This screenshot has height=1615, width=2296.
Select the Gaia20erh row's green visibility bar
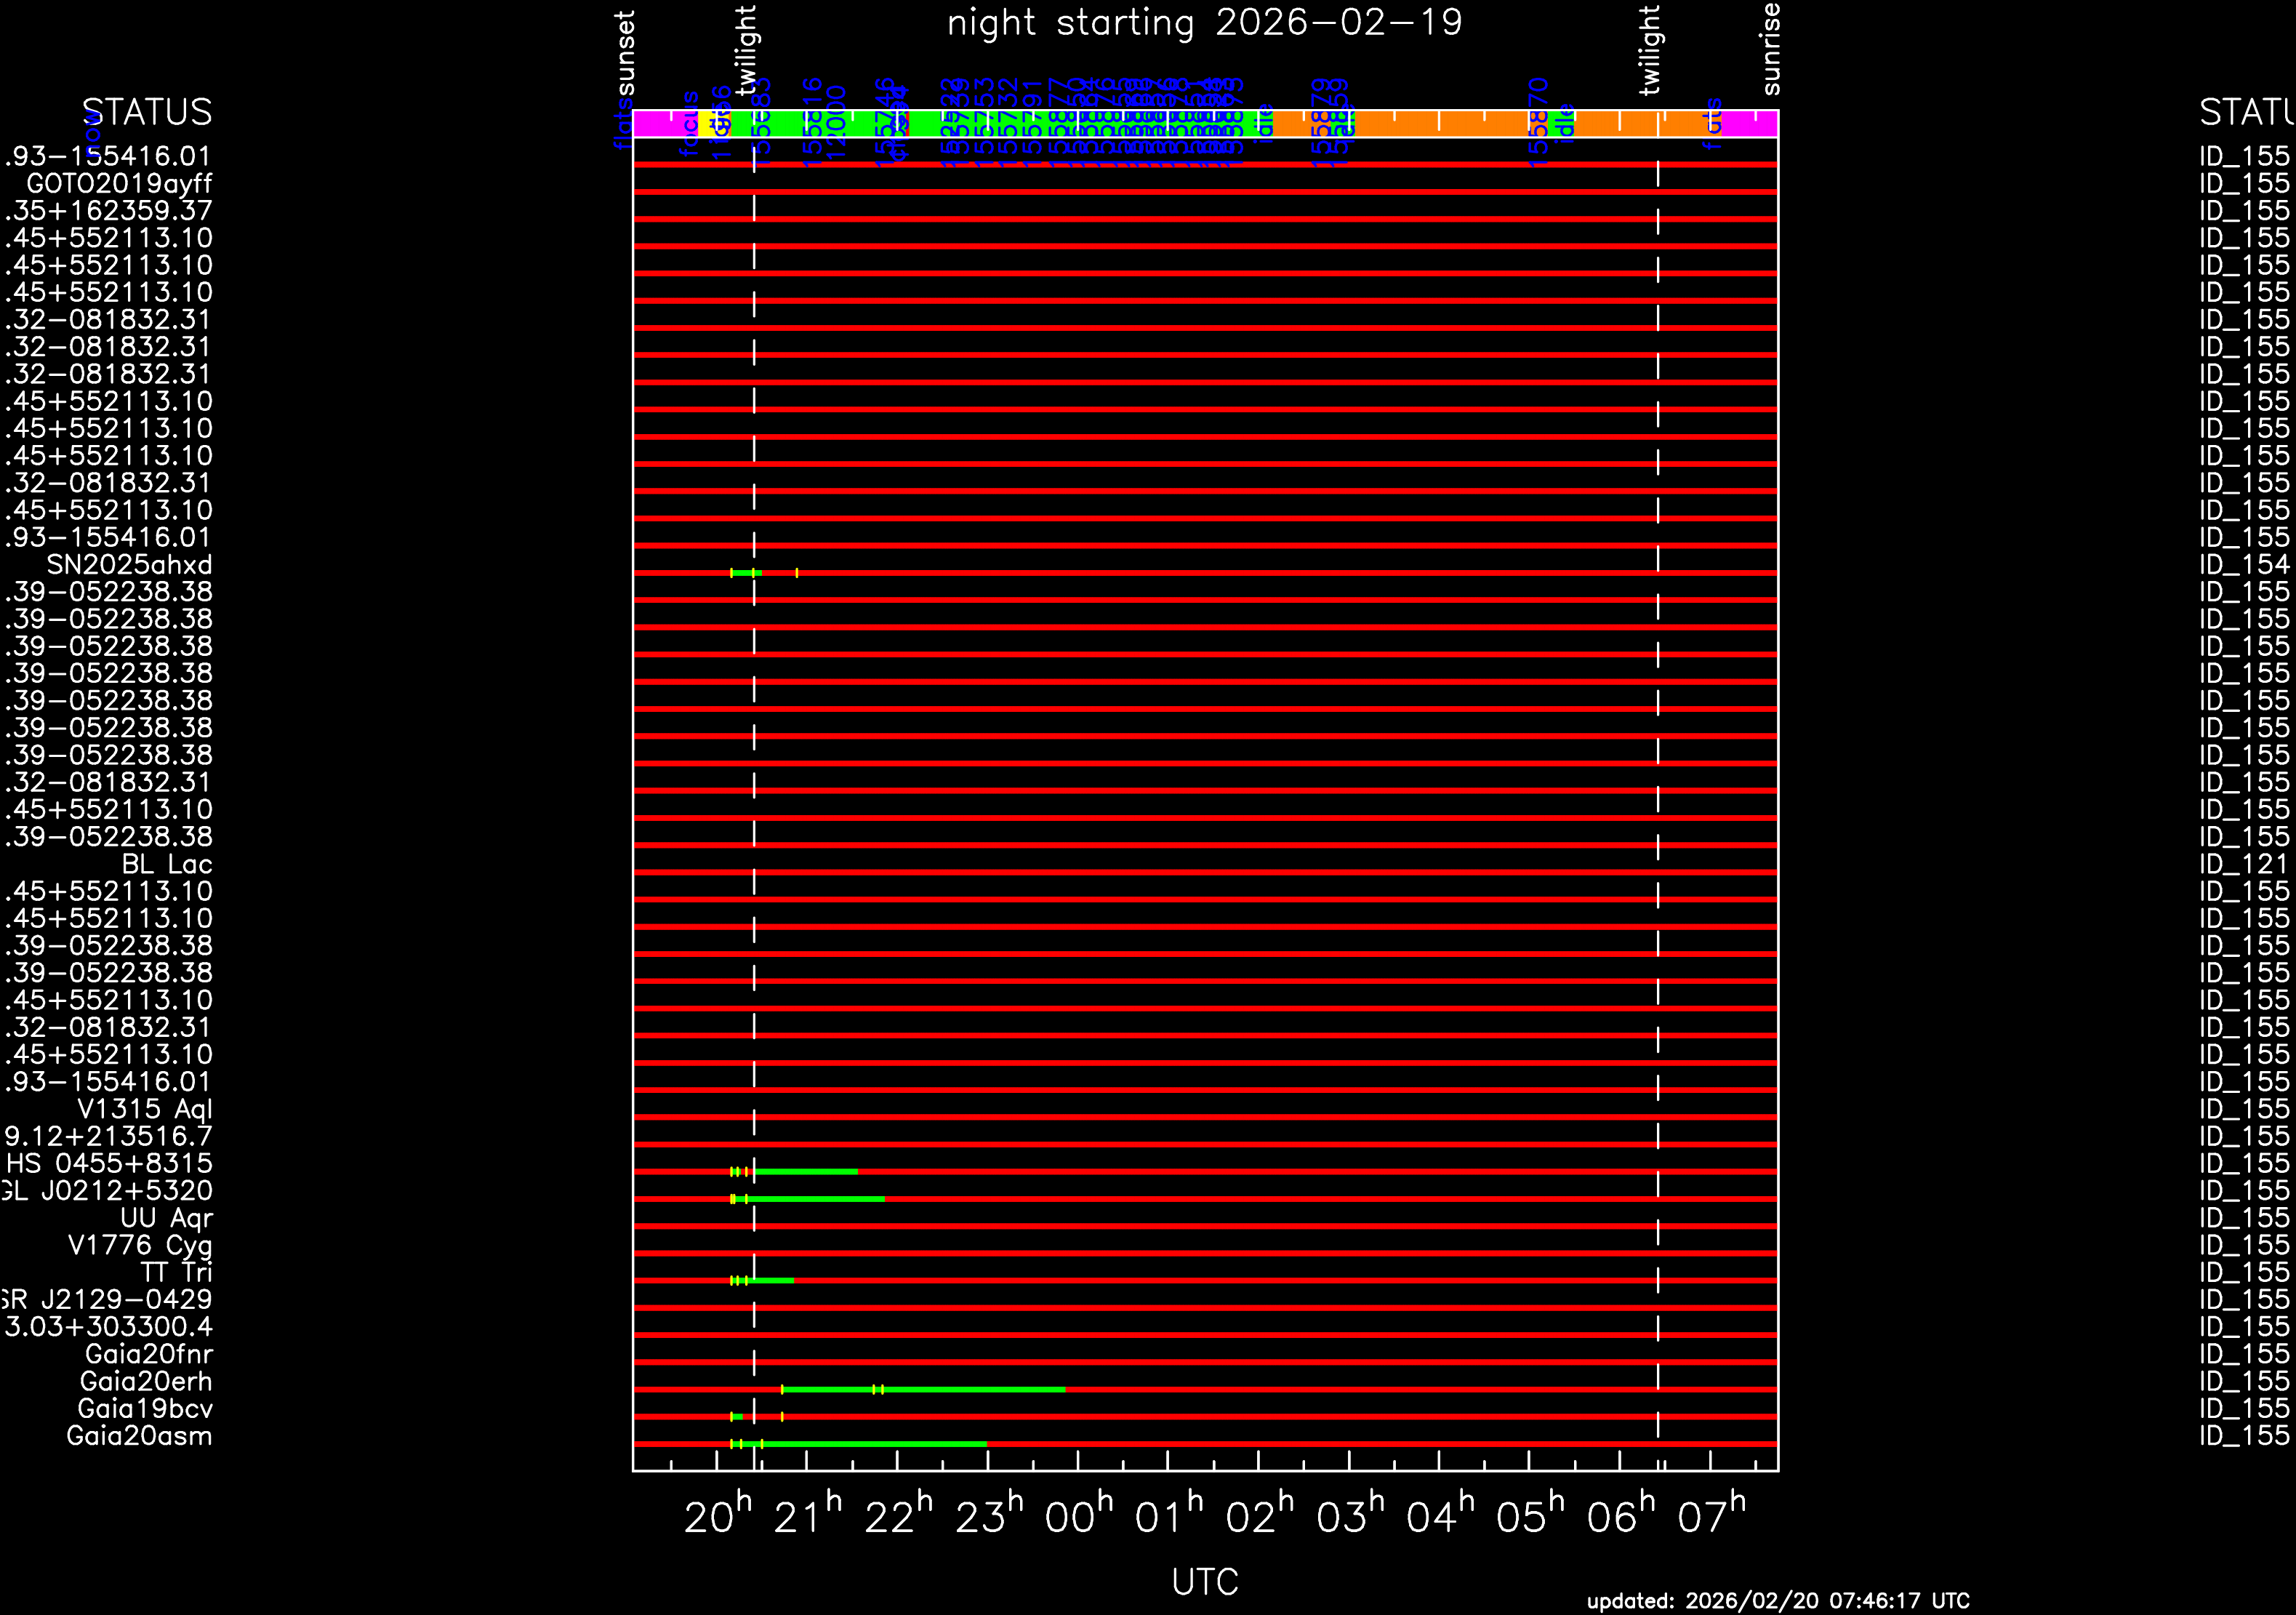pyautogui.click(x=960, y=1389)
